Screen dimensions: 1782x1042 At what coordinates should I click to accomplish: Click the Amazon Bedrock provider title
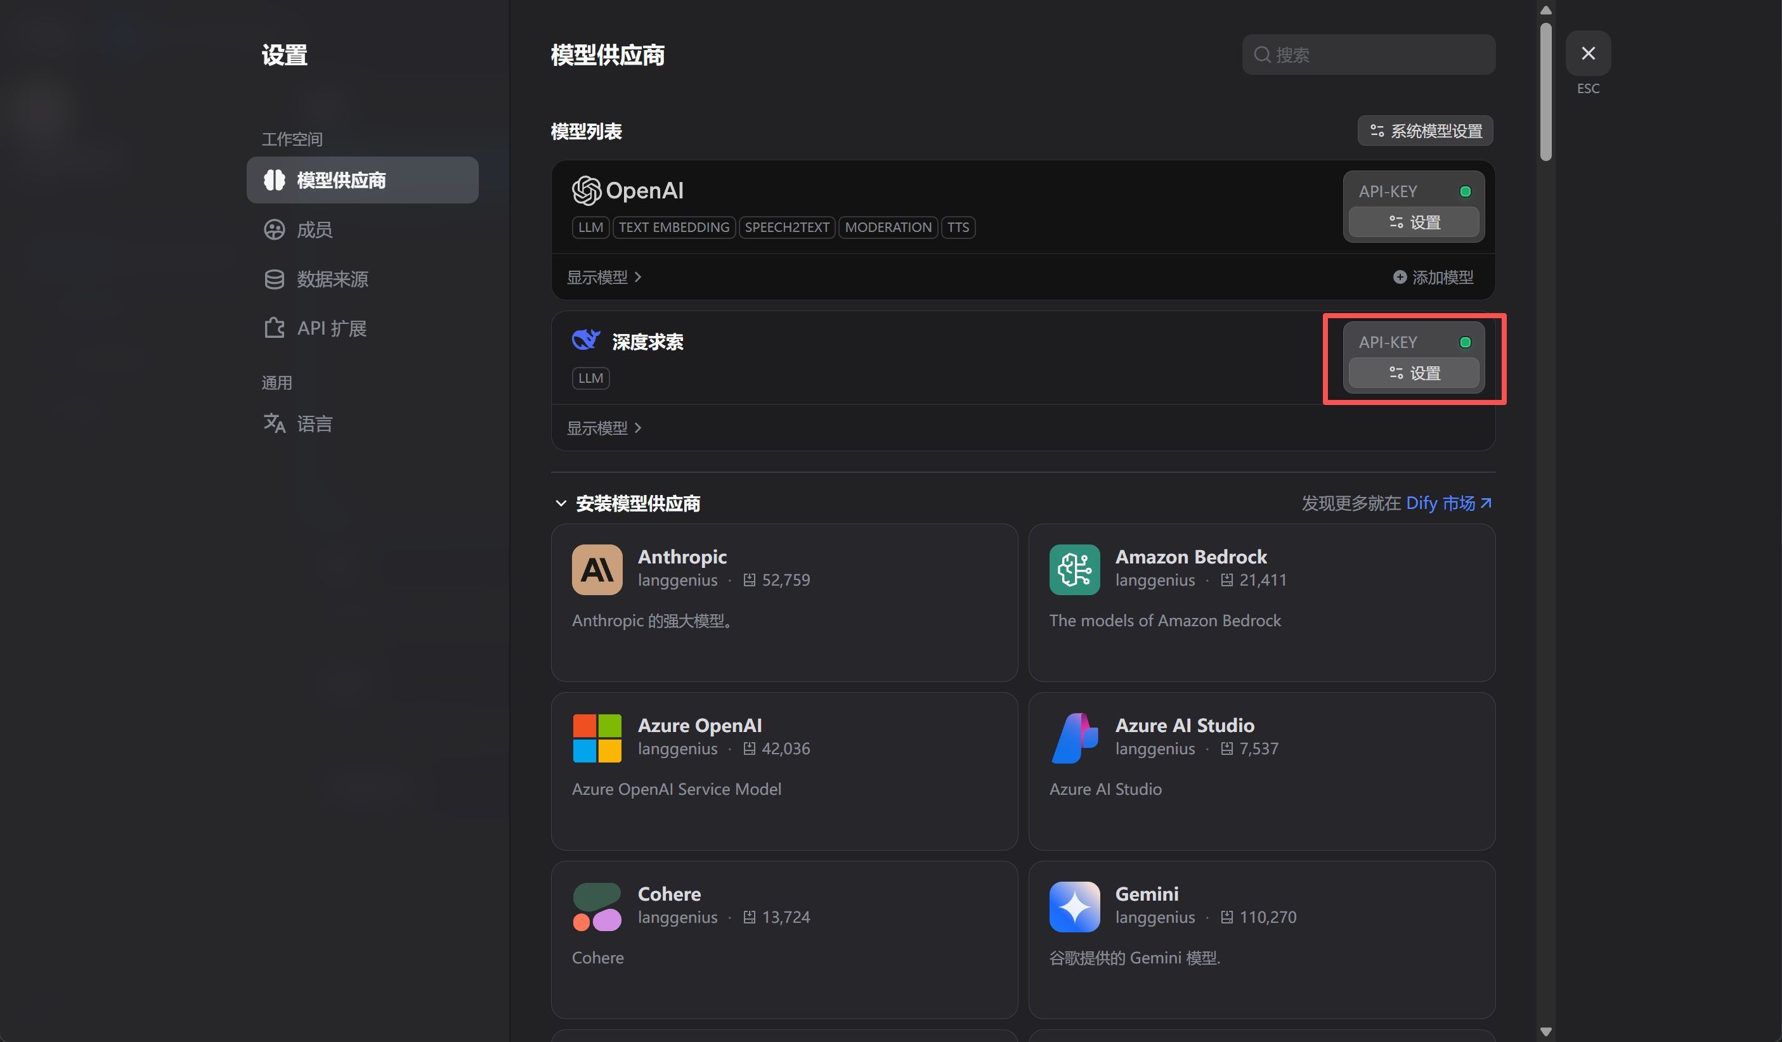[1191, 556]
